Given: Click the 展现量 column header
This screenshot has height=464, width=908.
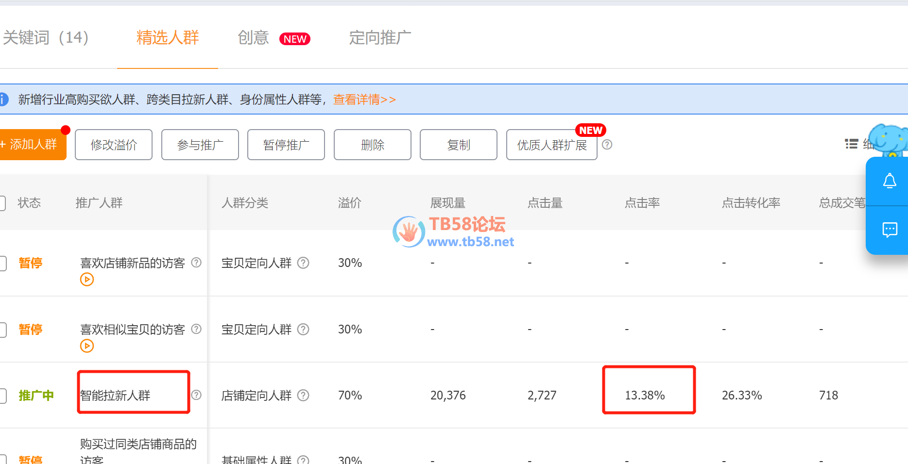Looking at the screenshot, I should click(x=448, y=203).
